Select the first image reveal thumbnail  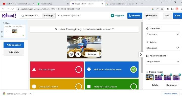[x=150, y=77]
